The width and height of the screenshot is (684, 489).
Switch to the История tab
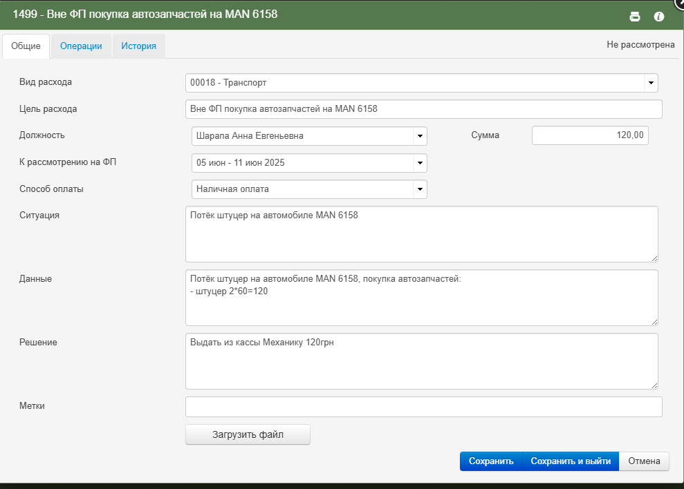tap(139, 46)
